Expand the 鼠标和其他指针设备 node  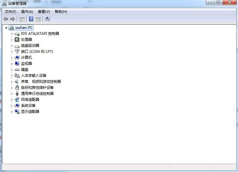pyautogui.click(x=12, y=88)
